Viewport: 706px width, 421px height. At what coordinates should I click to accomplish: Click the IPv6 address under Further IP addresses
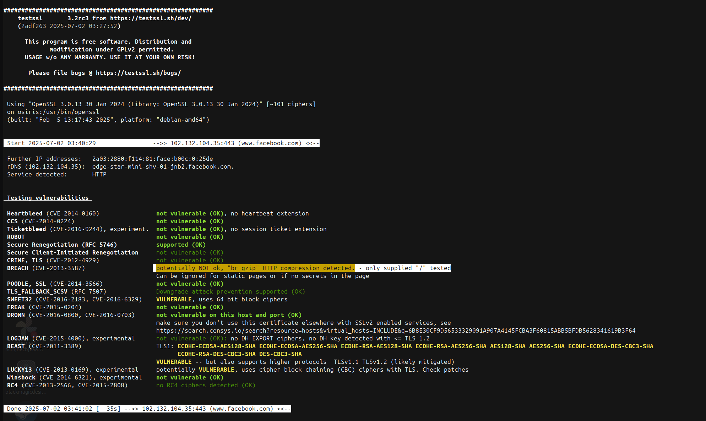[152, 159]
